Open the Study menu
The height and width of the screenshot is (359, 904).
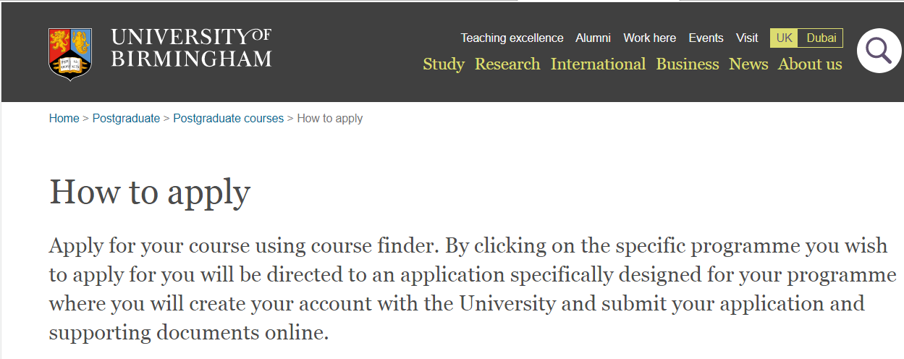(x=444, y=64)
